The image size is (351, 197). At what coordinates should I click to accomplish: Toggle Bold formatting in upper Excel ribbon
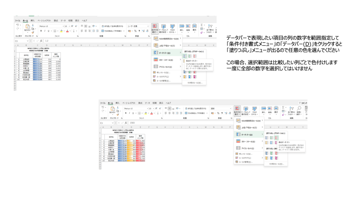click(x=41, y=31)
